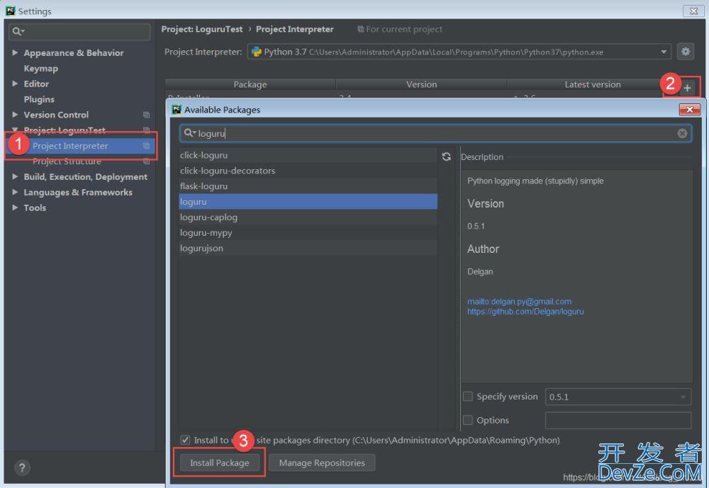Expand Languages & Frameworks
Image resolution: width=709 pixels, height=488 pixels.
tap(15, 192)
